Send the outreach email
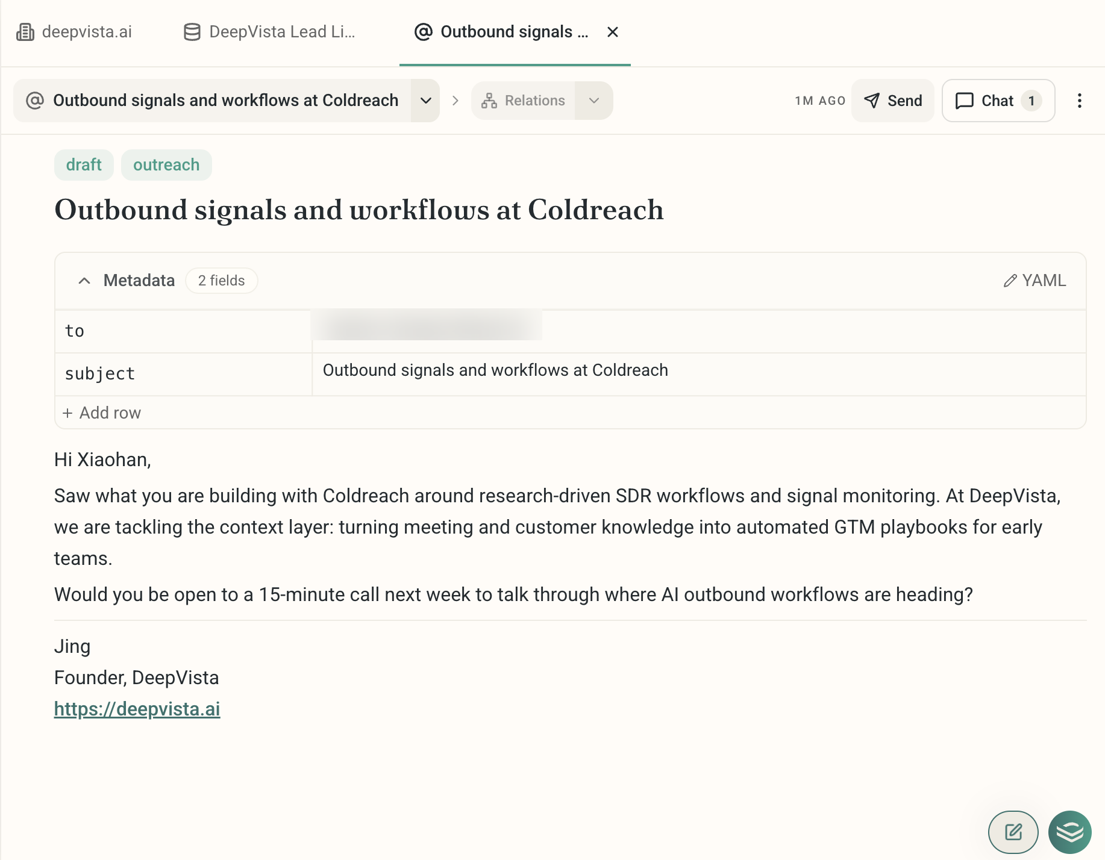 893,101
